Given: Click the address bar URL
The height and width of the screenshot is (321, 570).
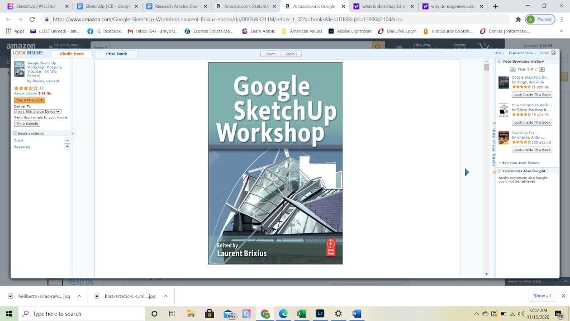Looking at the screenshot, I should tap(227, 19).
